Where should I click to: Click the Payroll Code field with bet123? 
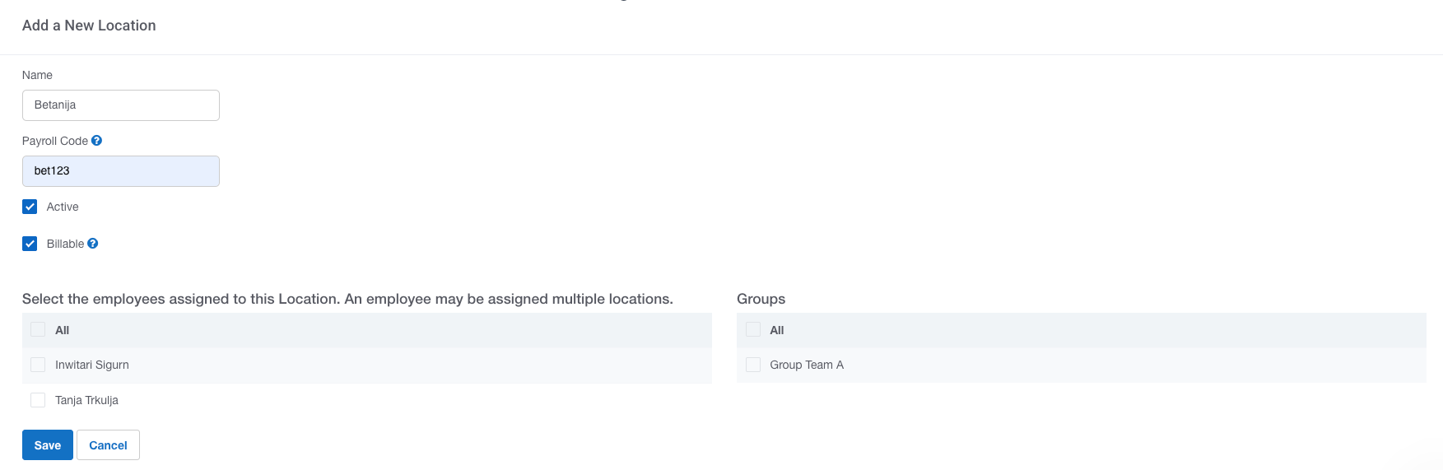(x=121, y=171)
